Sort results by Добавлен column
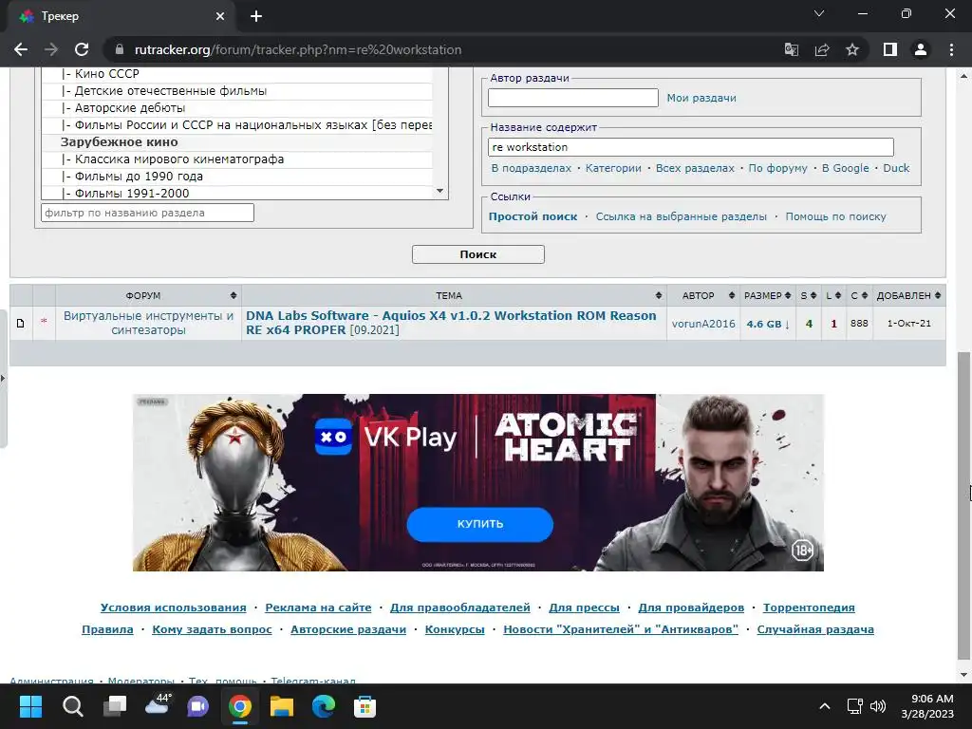972x729 pixels. tap(908, 296)
